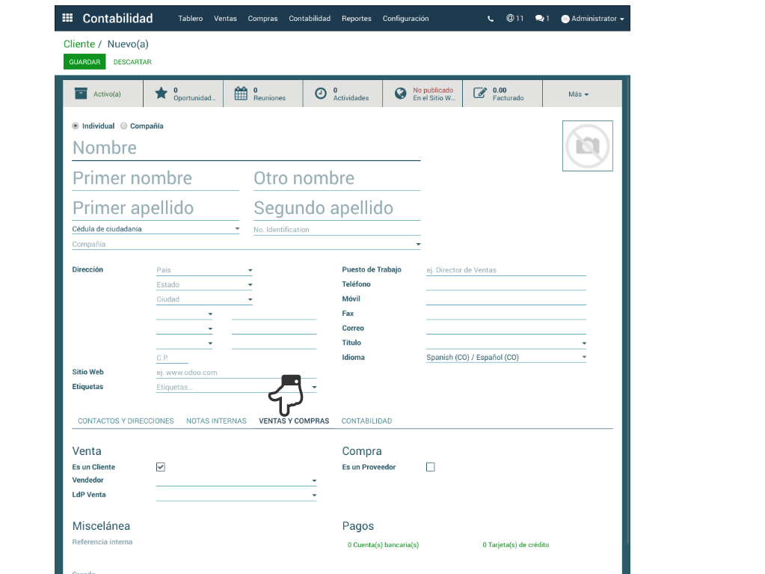Click the contact photo placeholder
This screenshot has height=574, width=765.
[587, 146]
